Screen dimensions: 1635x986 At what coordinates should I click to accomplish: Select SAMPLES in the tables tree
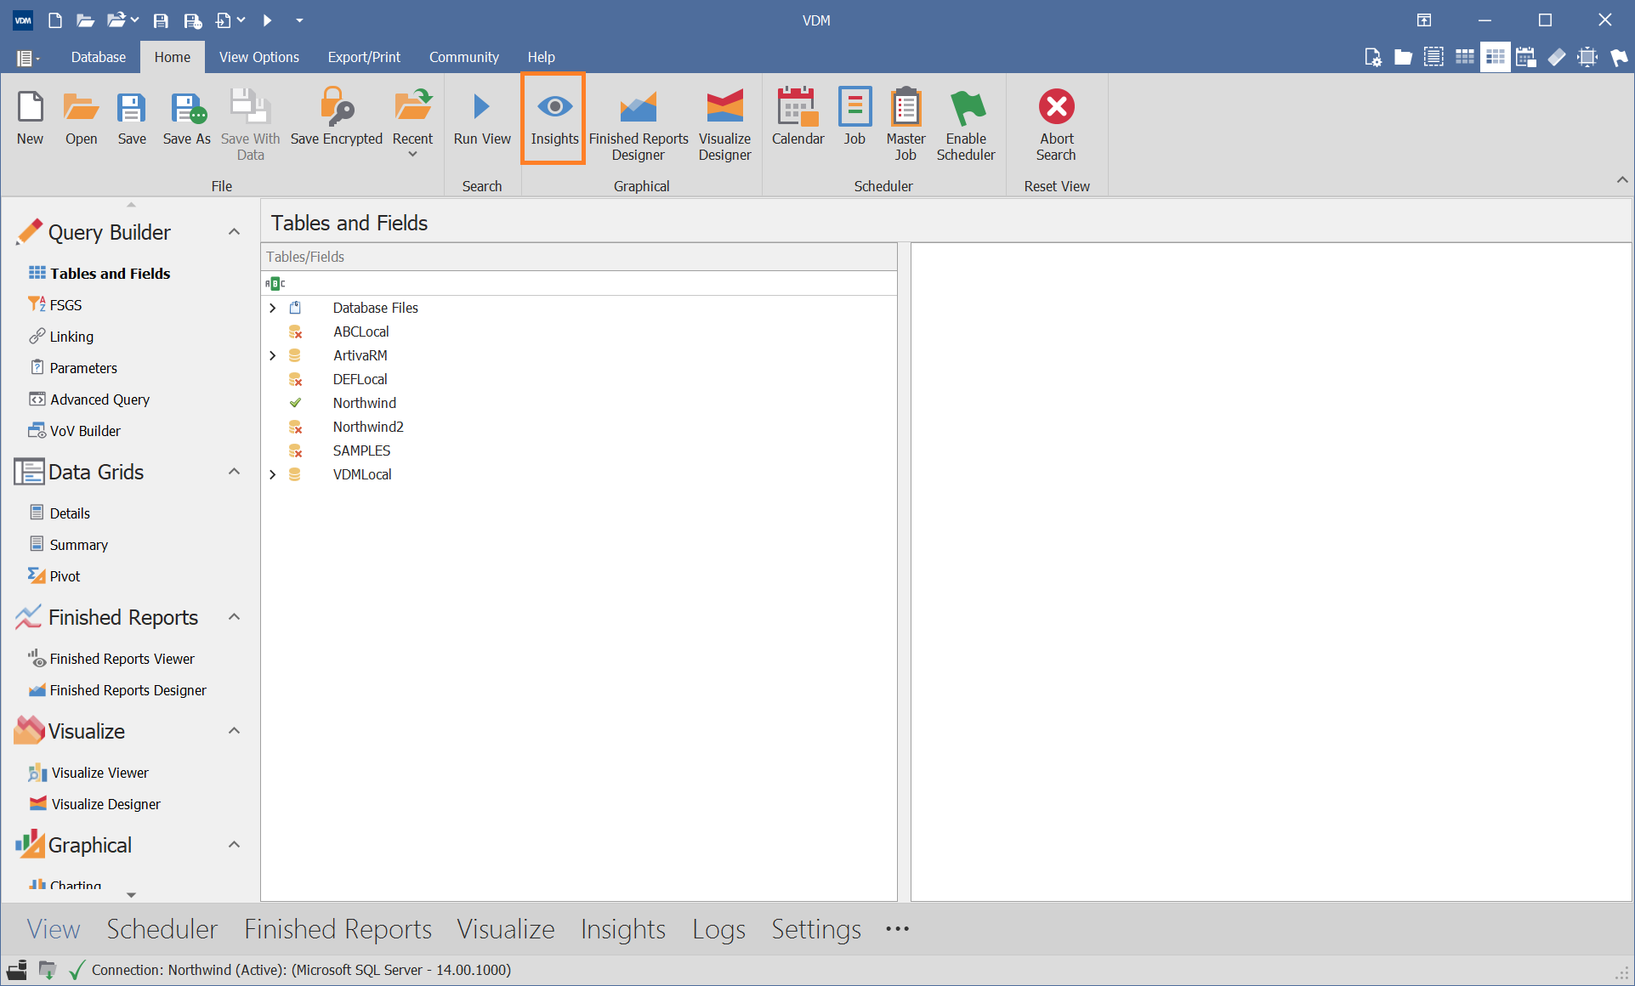(361, 450)
